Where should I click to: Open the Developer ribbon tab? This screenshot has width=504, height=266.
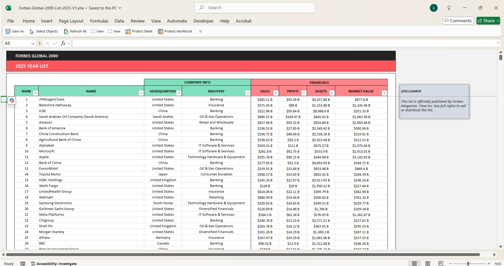pos(203,21)
